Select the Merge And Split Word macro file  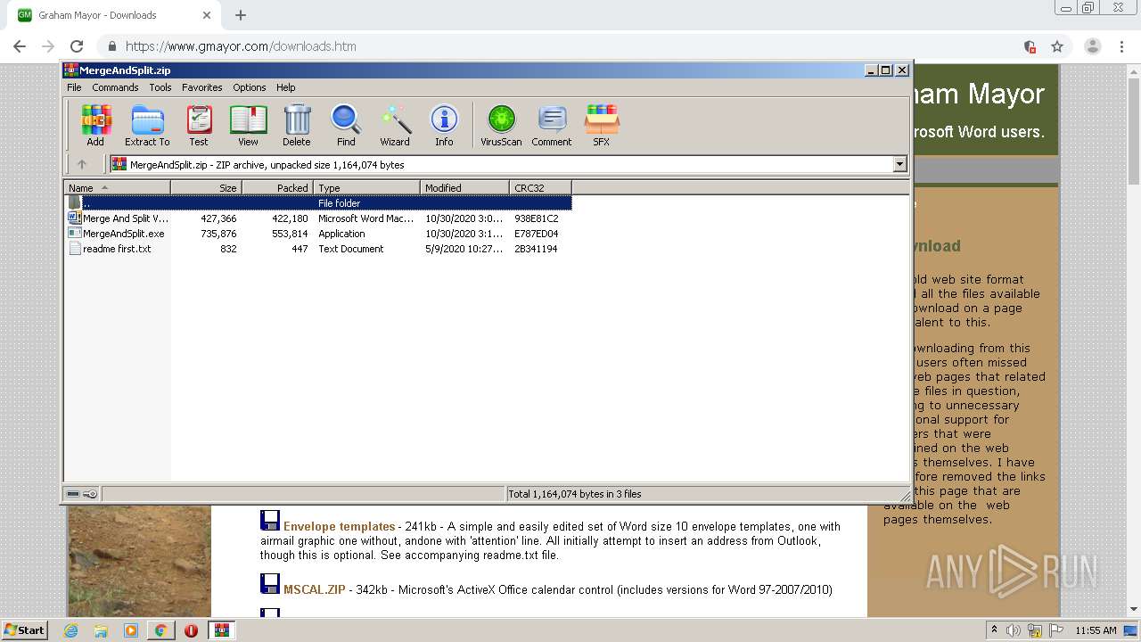pos(318,218)
